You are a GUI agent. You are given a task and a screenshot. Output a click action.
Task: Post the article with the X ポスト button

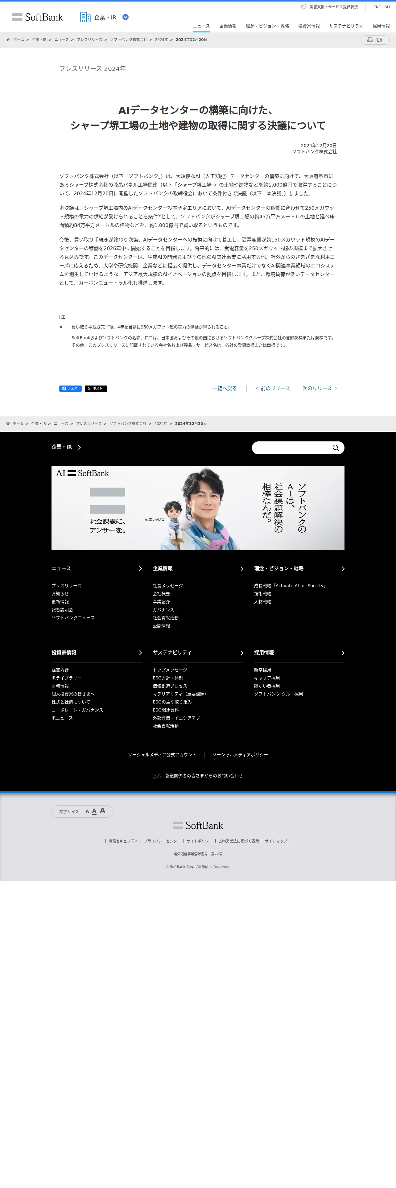click(x=96, y=388)
